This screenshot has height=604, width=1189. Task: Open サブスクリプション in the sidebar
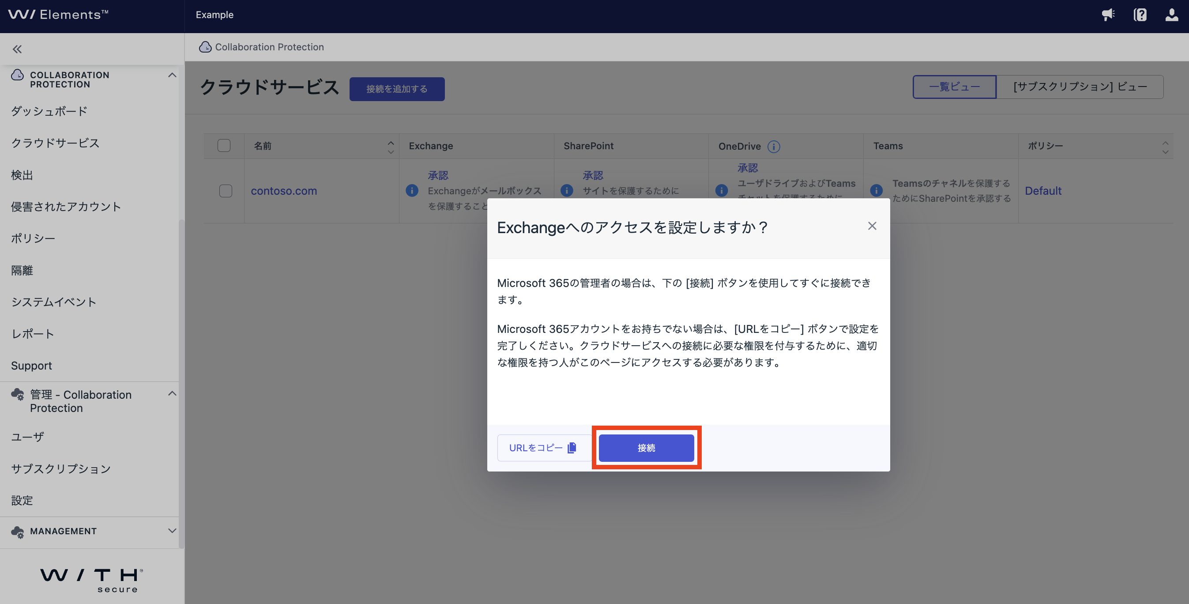pos(61,469)
